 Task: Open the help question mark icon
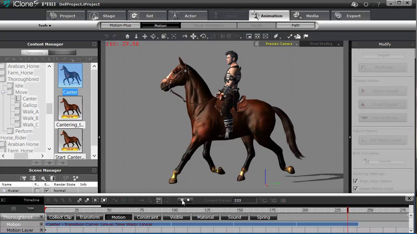tap(379, 4)
